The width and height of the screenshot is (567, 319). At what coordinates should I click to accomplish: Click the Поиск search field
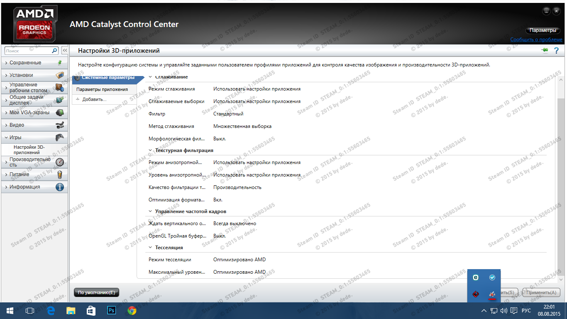[x=28, y=51]
